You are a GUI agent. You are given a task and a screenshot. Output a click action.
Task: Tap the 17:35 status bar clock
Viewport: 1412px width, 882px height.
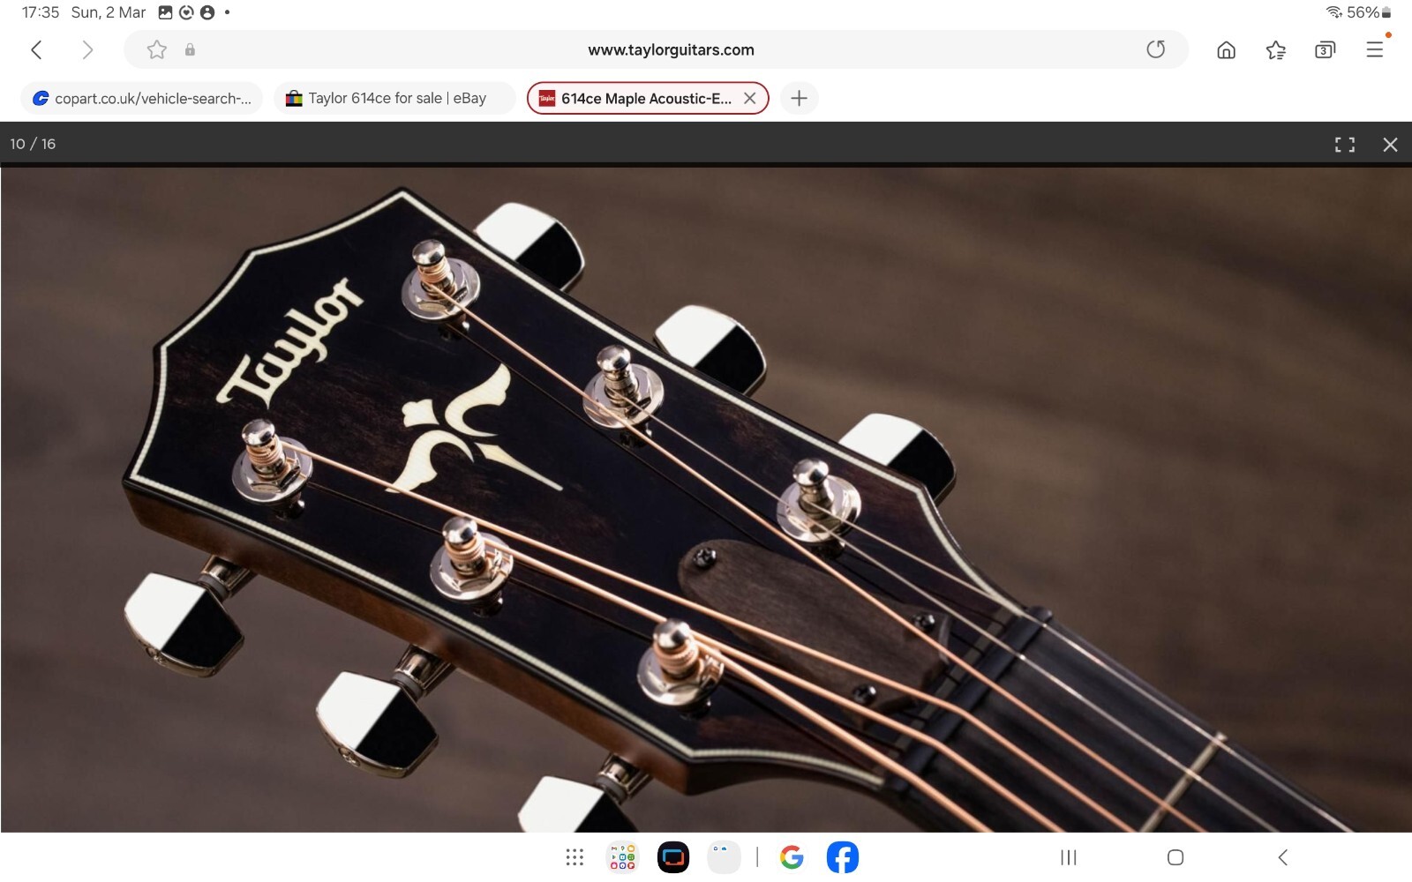pos(41,12)
